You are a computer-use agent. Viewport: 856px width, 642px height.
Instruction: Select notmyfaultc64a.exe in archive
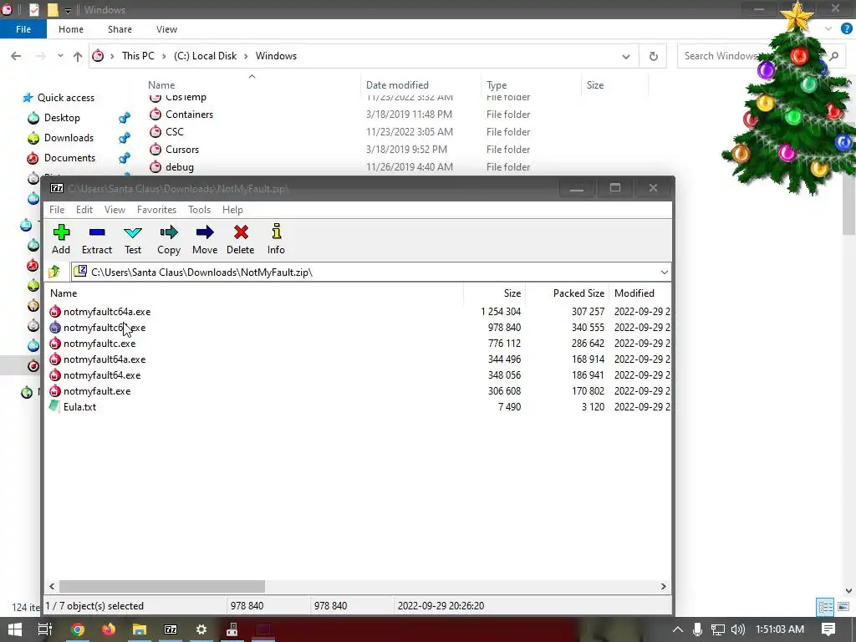click(107, 312)
